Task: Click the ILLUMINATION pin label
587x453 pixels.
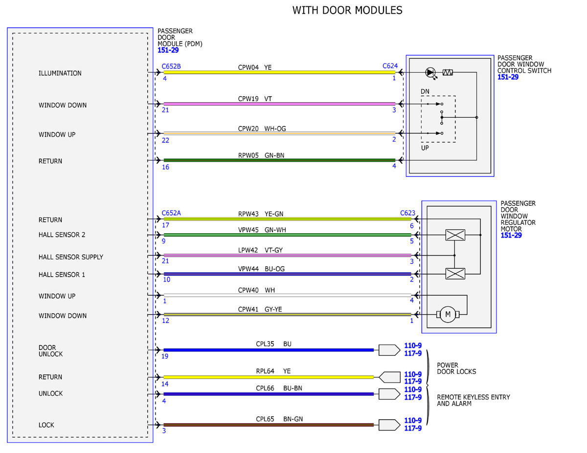Action: pyautogui.click(x=60, y=73)
